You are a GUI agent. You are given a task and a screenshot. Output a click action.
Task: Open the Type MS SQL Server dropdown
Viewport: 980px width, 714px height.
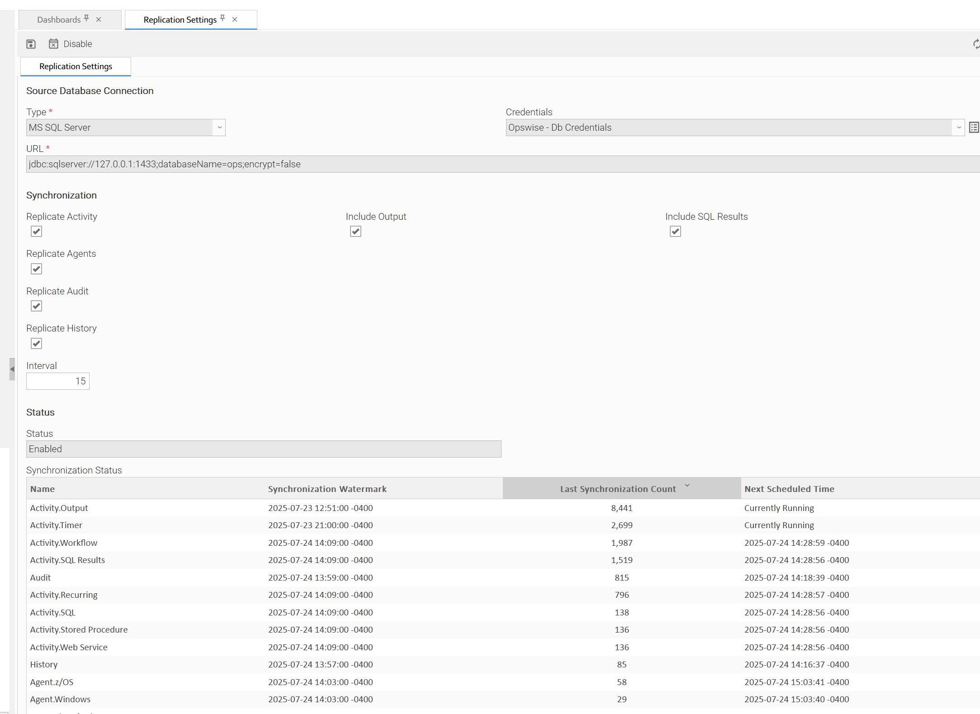(x=219, y=128)
